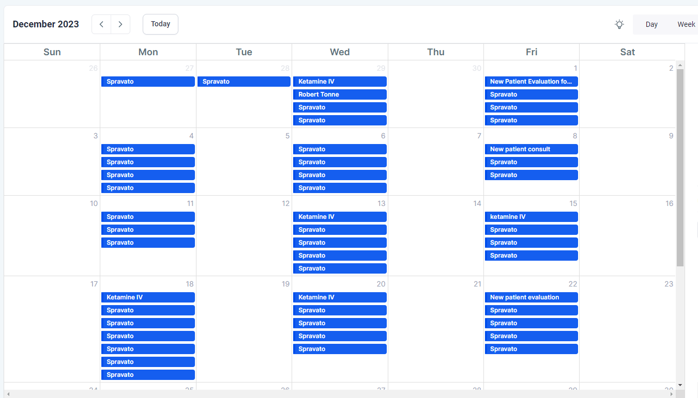
Task: Click vertical scrollbar up arrow
Action: click(x=680, y=65)
